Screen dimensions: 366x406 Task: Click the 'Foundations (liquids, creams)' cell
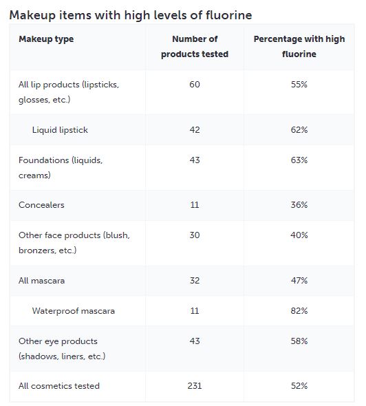click(61, 168)
